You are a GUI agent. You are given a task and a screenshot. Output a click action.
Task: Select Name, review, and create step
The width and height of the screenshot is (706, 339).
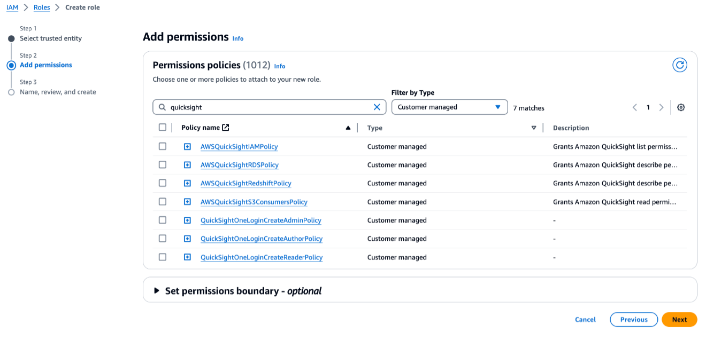click(x=58, y=92)
